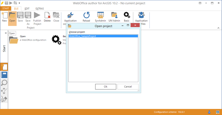Screen dimensions: 222x115
Task: Click the Reload icon in the ribbon
Action: pos(86,15)
